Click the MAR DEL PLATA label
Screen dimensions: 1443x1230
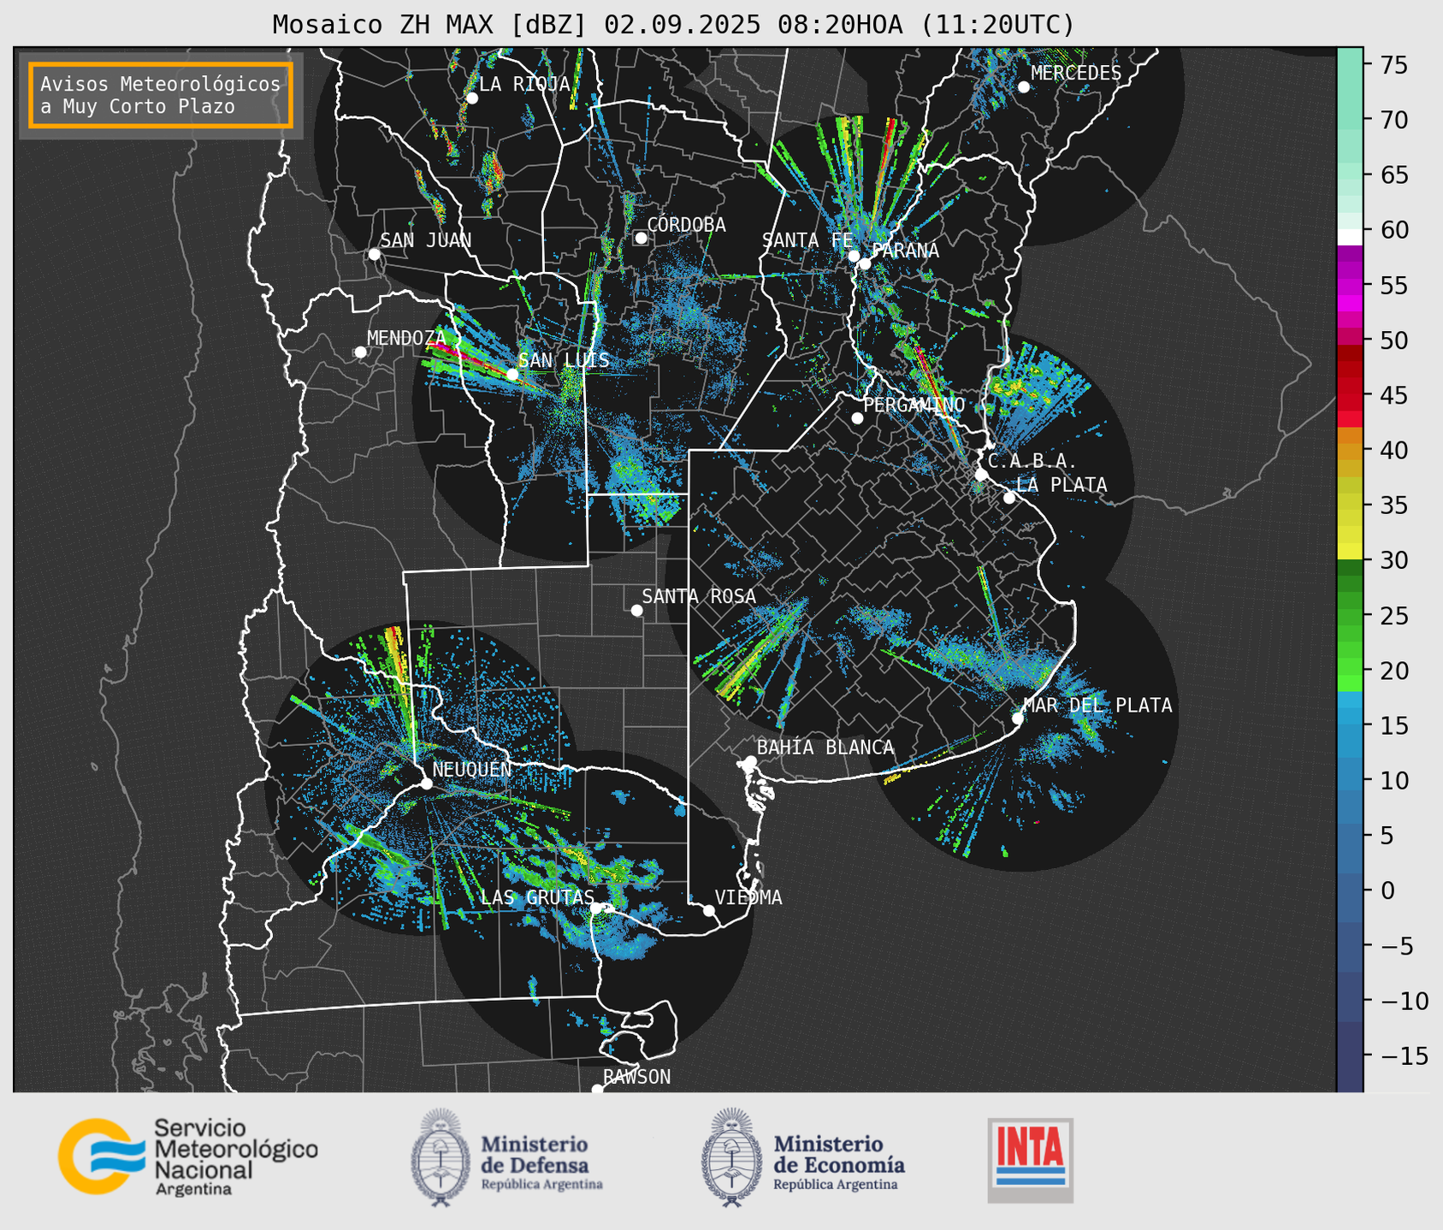(x=1097, y=706)
